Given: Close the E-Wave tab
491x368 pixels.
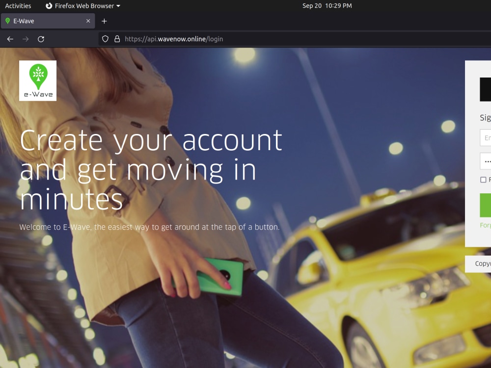Looking at the screenshot, I should click(88, 21).
